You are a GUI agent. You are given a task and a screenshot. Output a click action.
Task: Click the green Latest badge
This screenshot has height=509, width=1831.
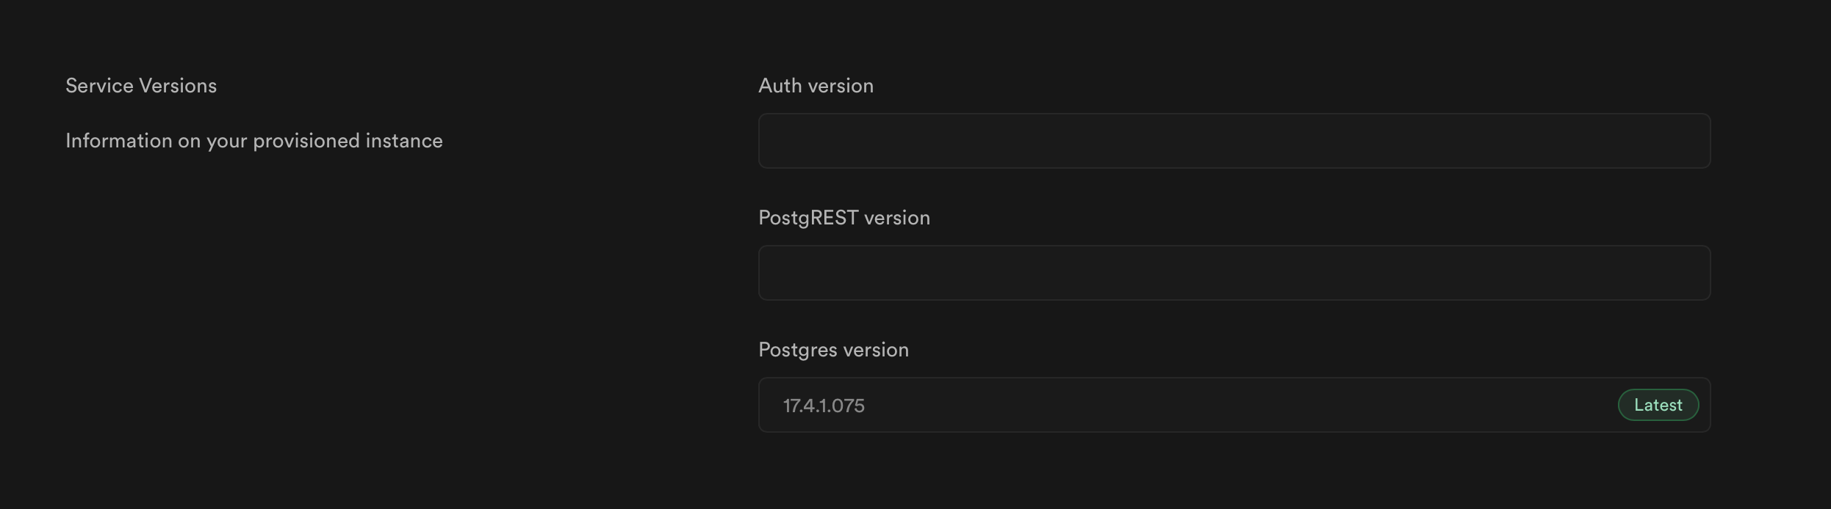coord(1658,405)
